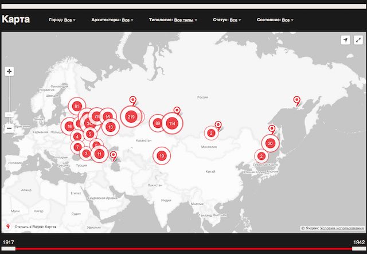Select the map pin above cluster 20
This screenshot has height=254, width=367.
coord(272,130)
